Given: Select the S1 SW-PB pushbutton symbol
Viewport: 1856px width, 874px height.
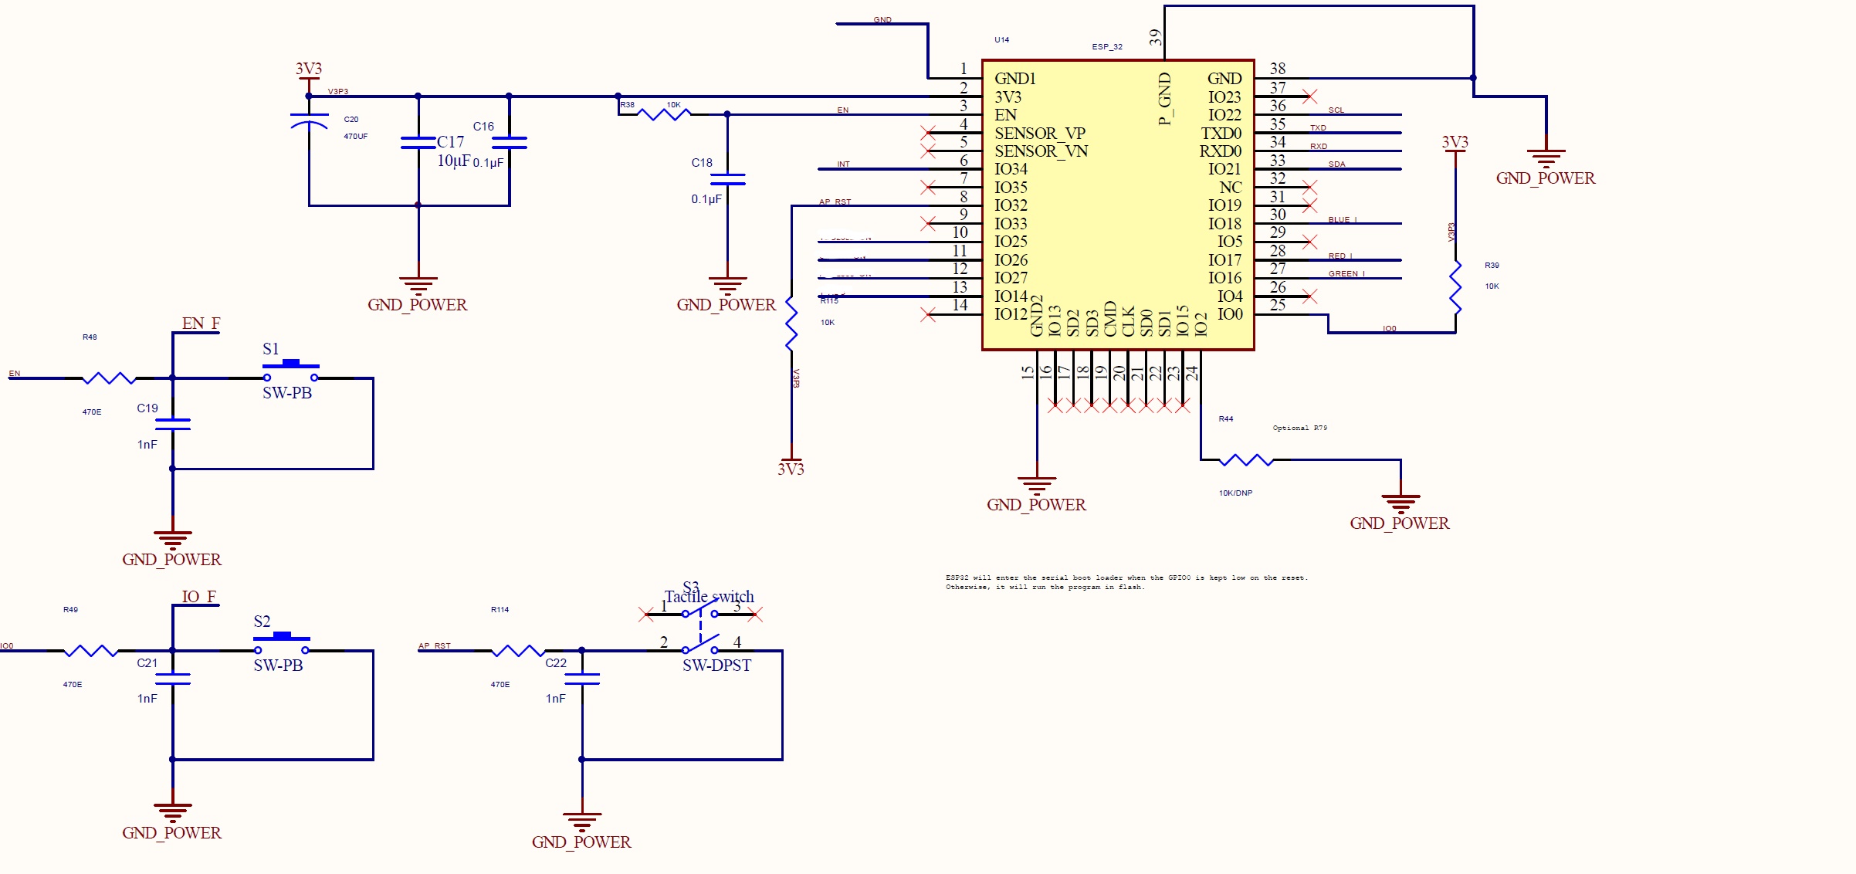Looking at the screenshot, I should point(290,371).
